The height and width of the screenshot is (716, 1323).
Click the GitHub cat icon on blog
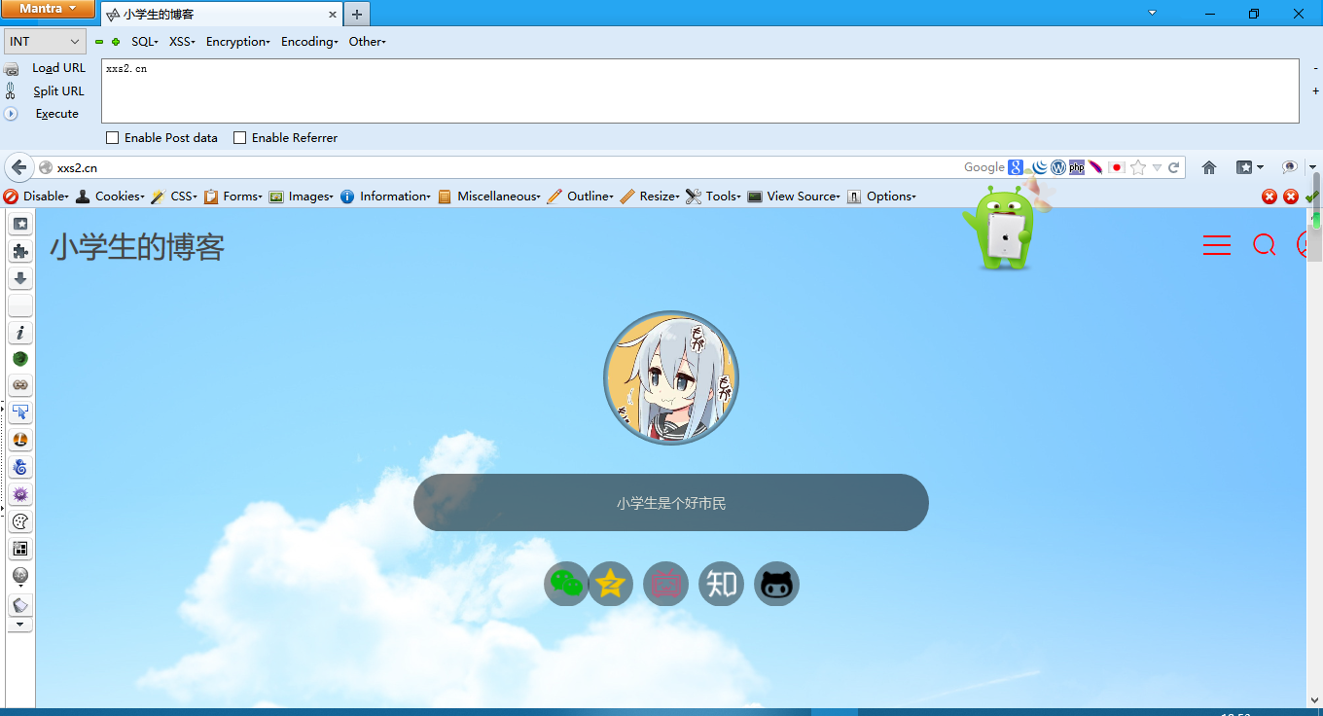776,584
